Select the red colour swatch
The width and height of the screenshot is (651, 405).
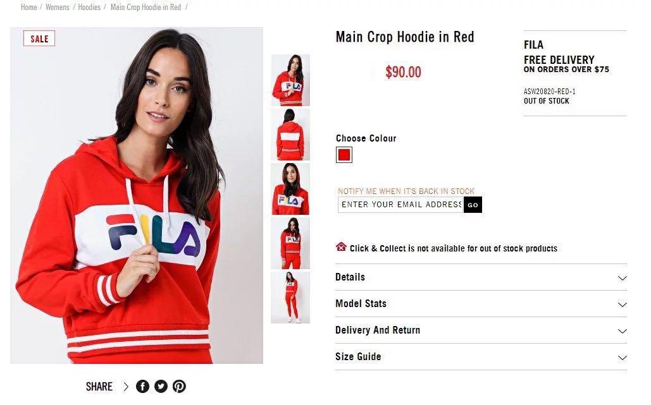coord(344,155)
